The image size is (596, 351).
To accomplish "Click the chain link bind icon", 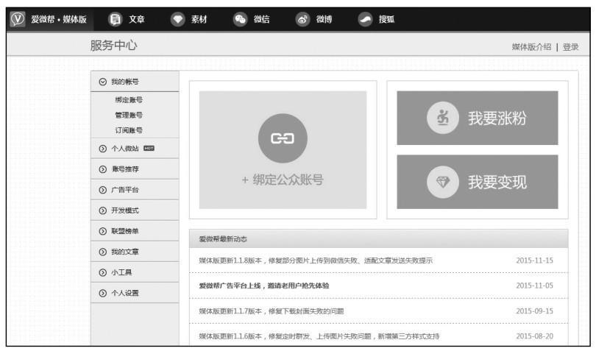I will coord(283,138).
